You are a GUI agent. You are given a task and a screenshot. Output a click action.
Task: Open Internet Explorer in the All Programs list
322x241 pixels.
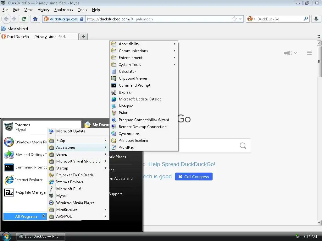coord(78,182)
